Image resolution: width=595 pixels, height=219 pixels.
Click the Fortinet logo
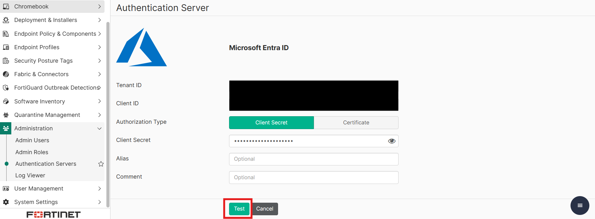tap(54, 215)
